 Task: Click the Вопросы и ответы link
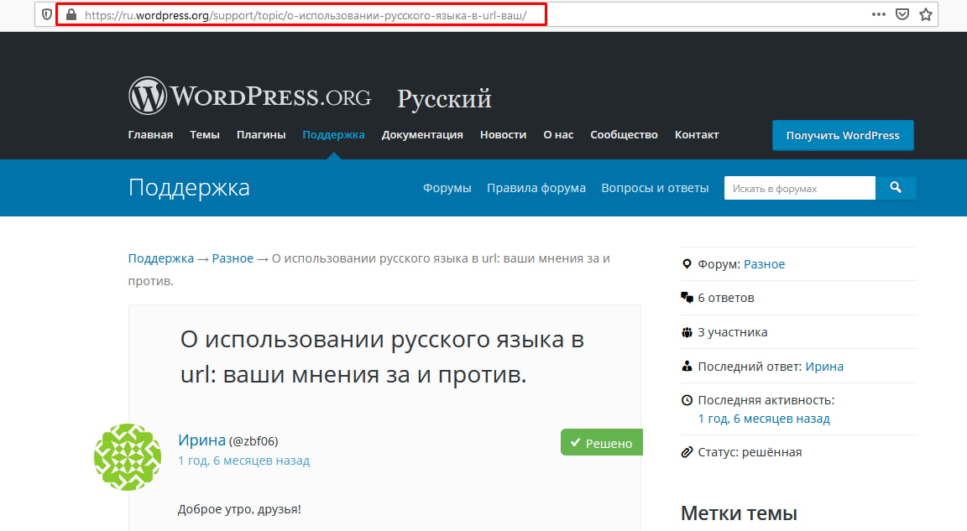click(x=655, y=188)
